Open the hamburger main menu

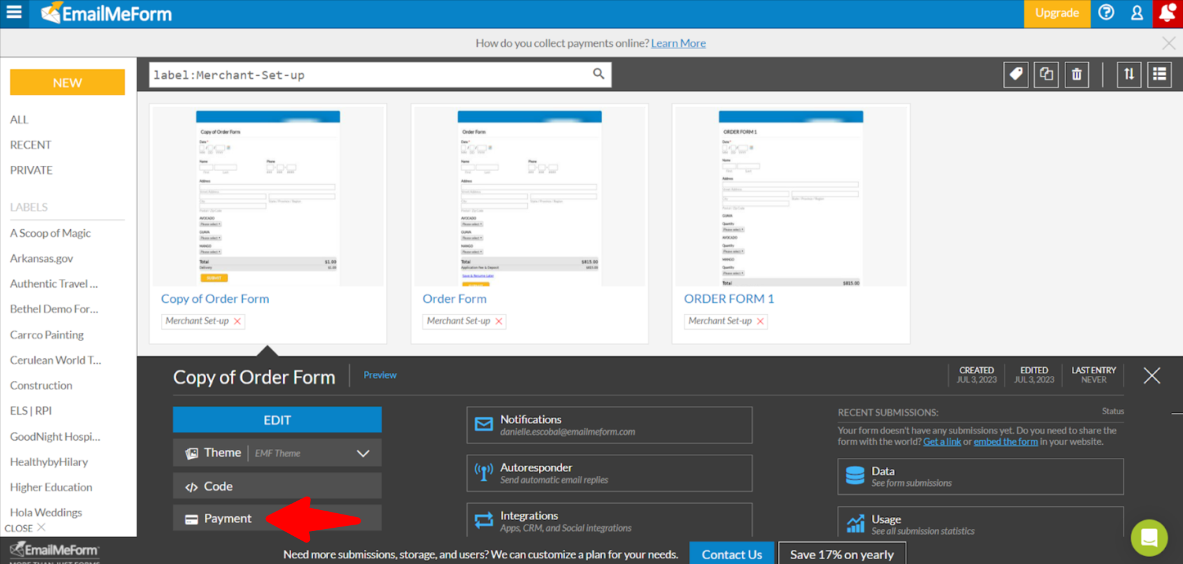(14, 13)
